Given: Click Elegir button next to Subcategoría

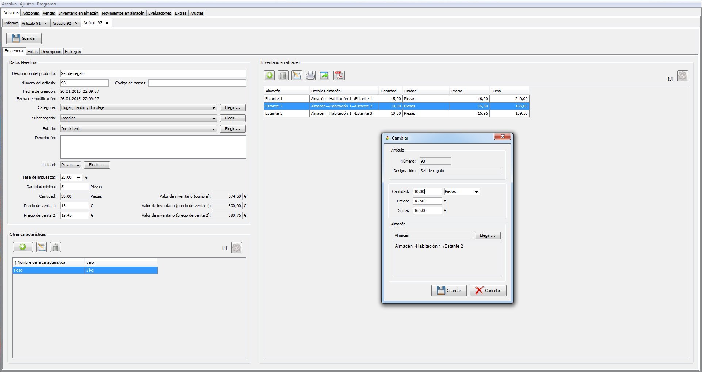Looking at the screenshot, I should 233,118.
